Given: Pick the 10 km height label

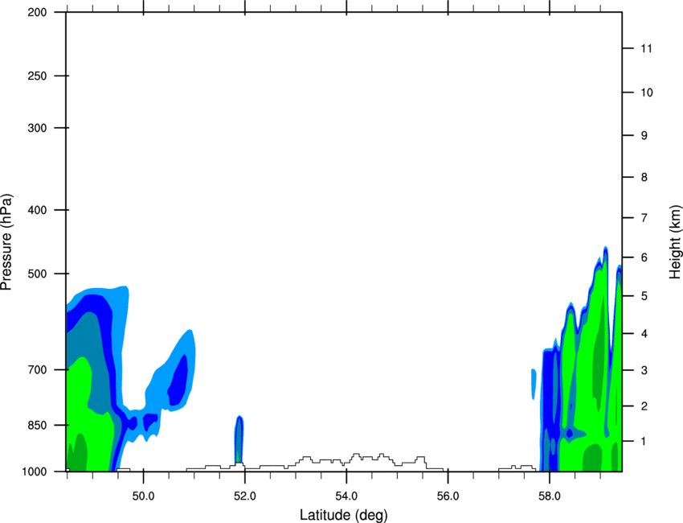Looking at the screenshot, I should [x=647, y=93].
